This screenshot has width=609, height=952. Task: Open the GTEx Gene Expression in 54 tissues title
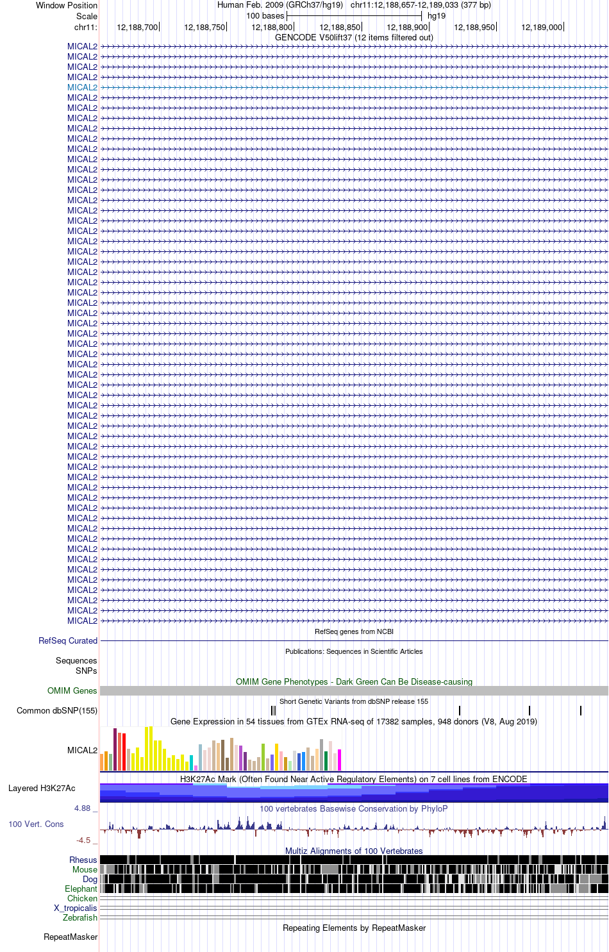click(x=354, y=721)
